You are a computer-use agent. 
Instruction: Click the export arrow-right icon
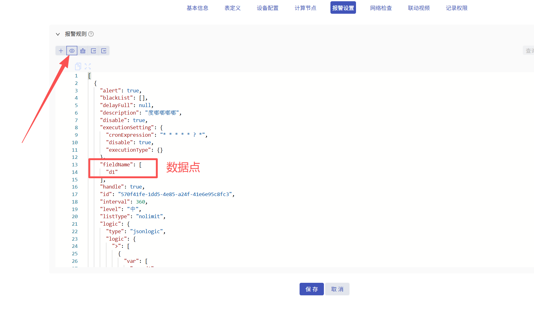93,51
